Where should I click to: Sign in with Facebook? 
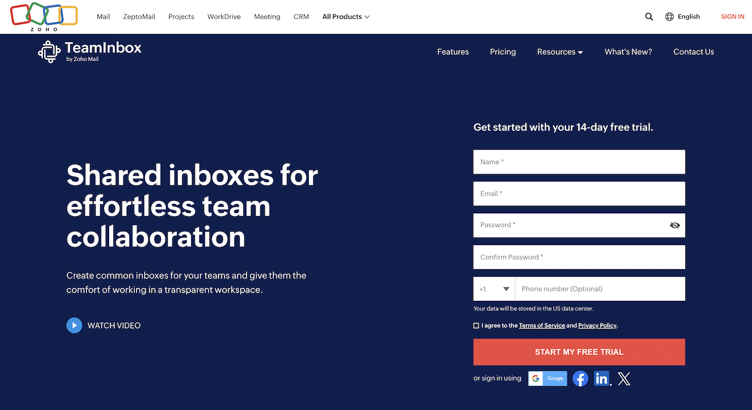[x=580, y=378]
